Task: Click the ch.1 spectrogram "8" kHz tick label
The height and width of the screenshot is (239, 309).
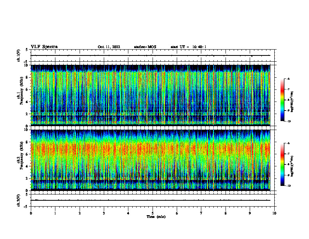Action: click(x=27, y=77)
